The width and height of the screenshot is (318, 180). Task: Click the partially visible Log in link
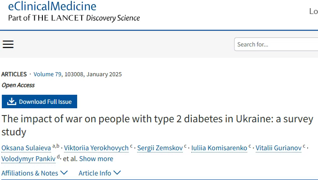tap(313, 11)
